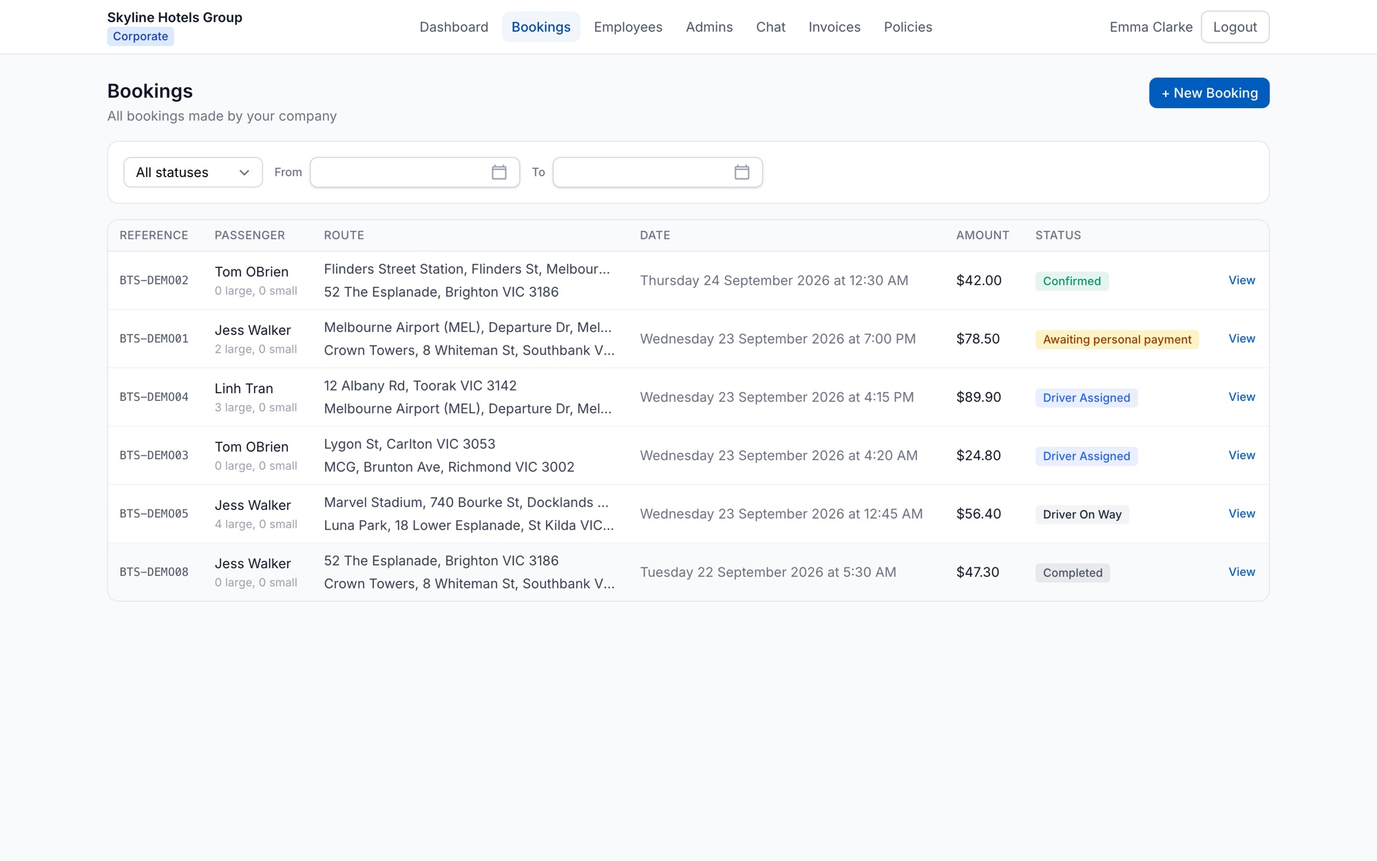The height and width of the screenshot is (861, 1377).
Task: Click the Awaiting personal payment badge
Action: [1117, 340]
